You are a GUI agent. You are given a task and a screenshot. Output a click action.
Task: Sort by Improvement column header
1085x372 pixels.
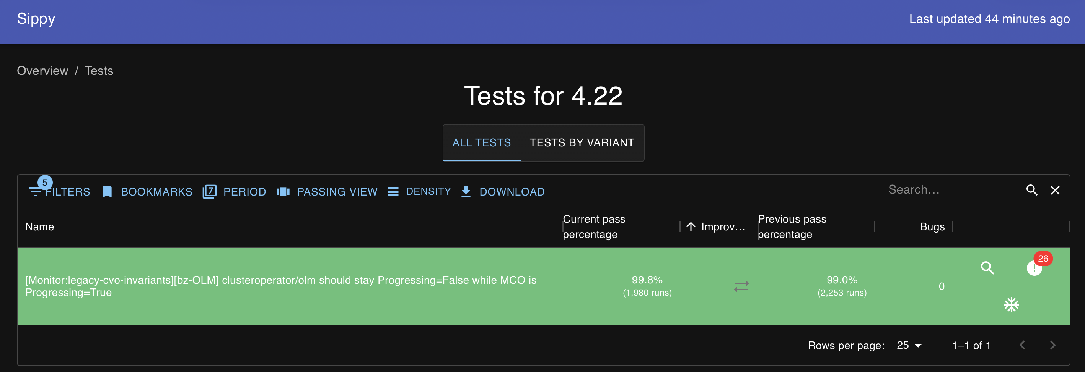click(x=722, y=226)
